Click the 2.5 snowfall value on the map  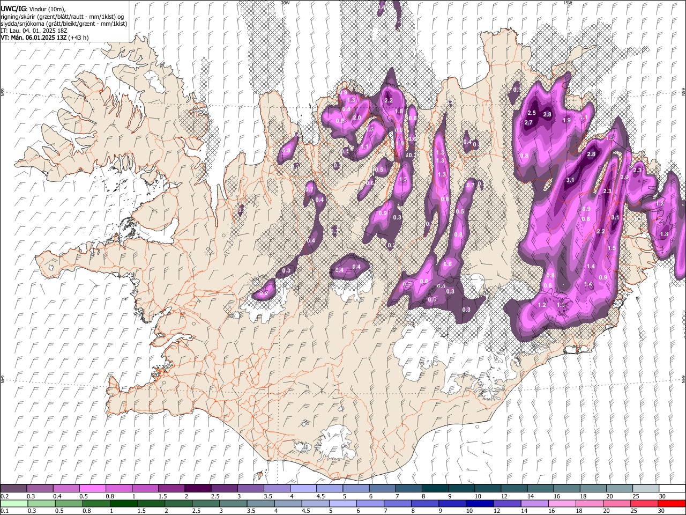(532, 113)
